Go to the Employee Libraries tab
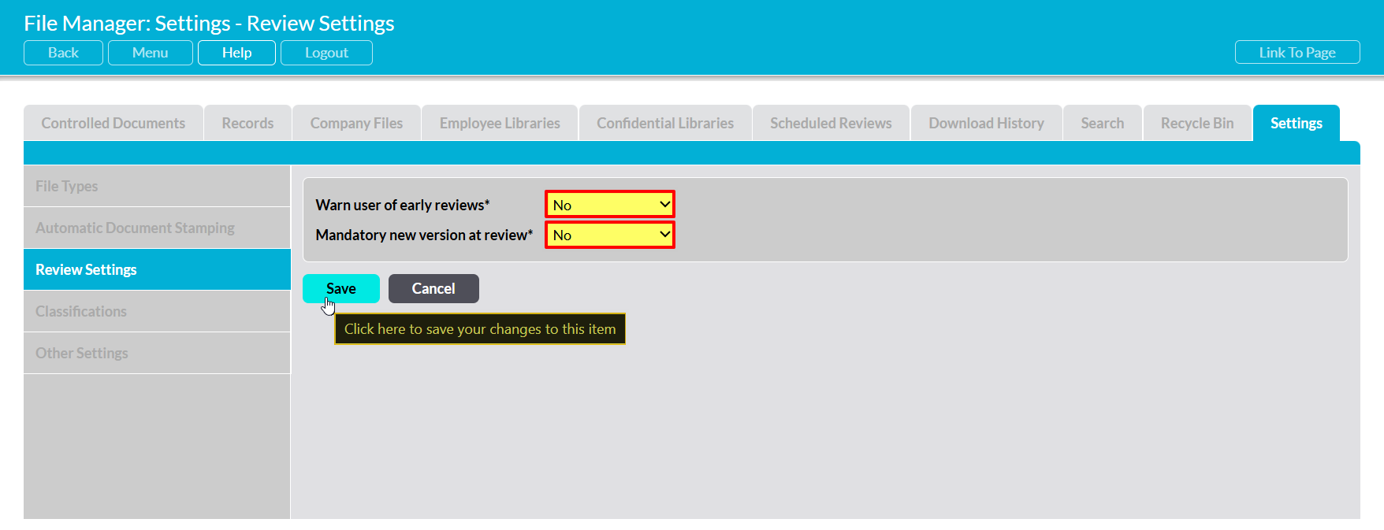The width and height of the screenshot is (1384, 530). click(500, 123)
